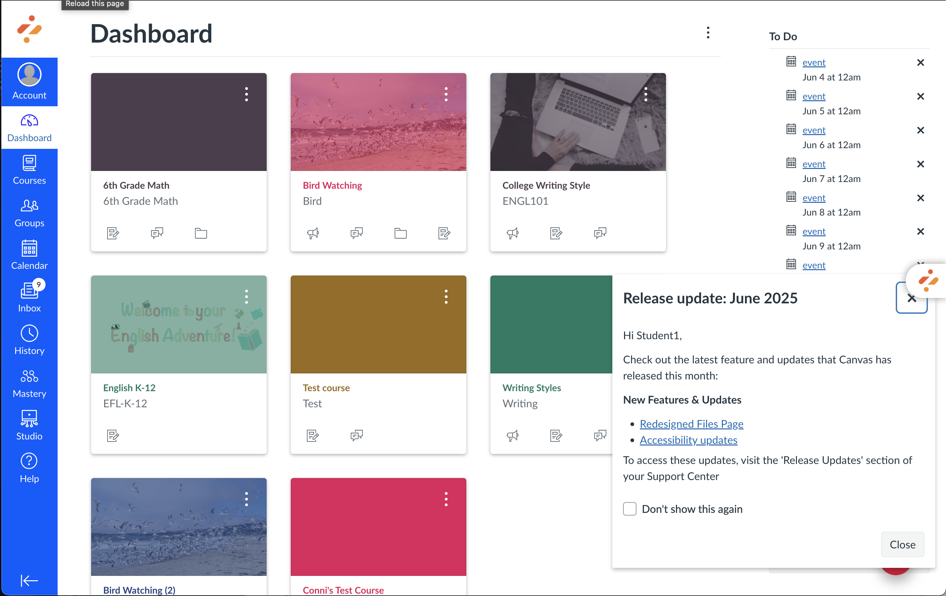The width and height of the screenshot is (946, 596).
Task: Check Don't show this again checkbox
Action: (629, 509)
